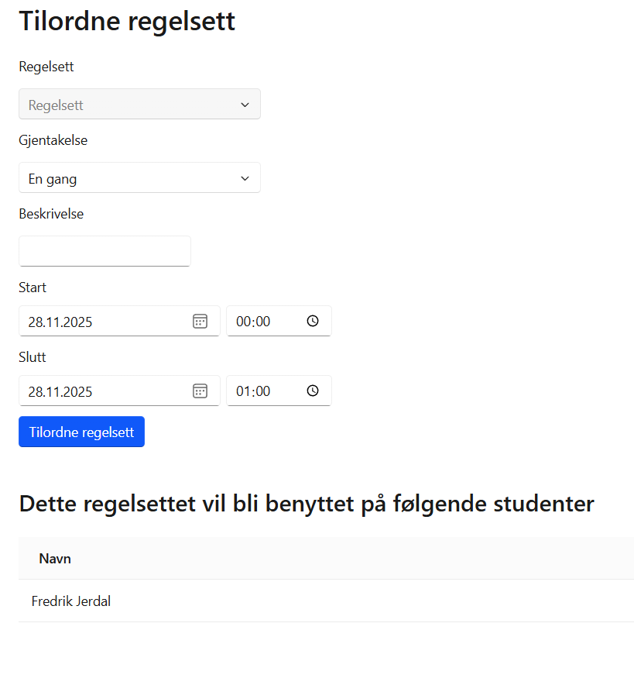The width and height of the screenshot is (634, 692).
Task: Click the Slutt field label
Action: 32,357
